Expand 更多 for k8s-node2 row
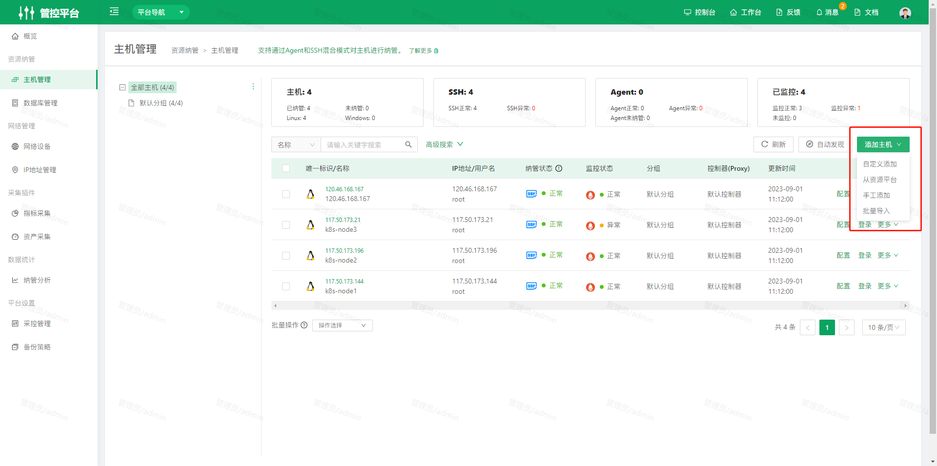Screen dimensions: 937x466 (x=888, y=255)
